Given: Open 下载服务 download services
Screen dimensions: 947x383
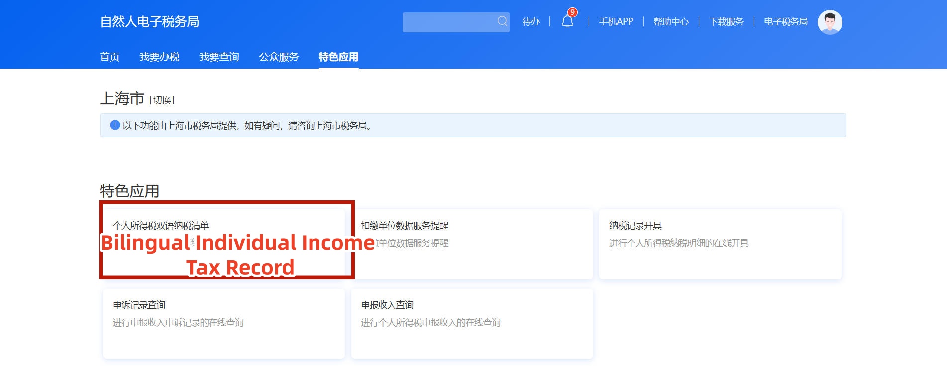Looking at the screenshot, I should pos(726,22).
